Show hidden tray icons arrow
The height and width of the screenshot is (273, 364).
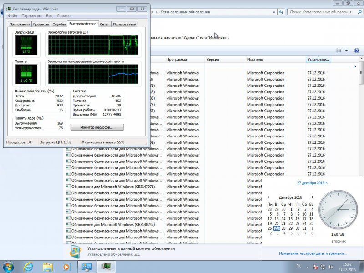[x=308, y=267]
